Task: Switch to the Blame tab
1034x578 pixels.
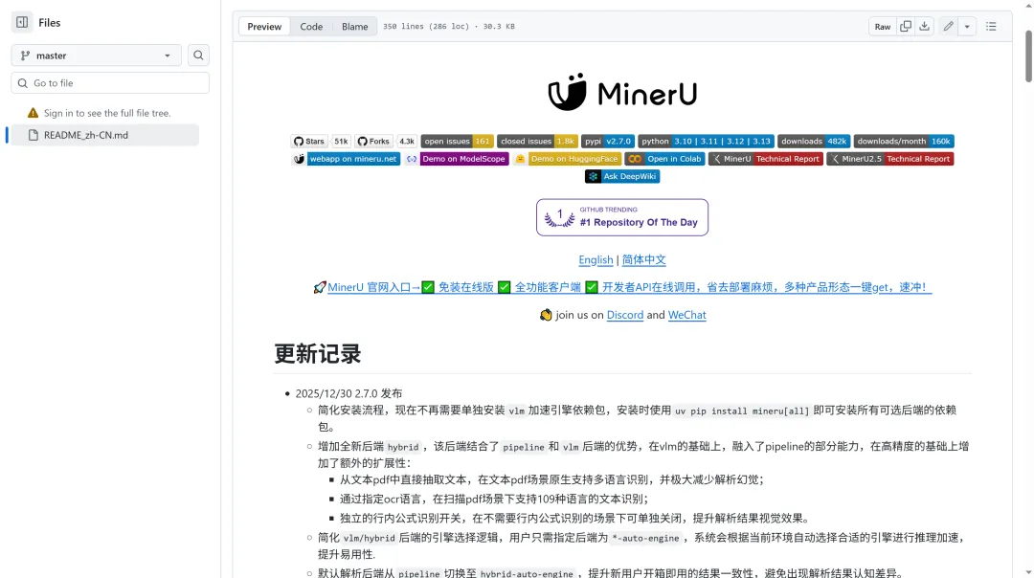Action: [355, 27]
